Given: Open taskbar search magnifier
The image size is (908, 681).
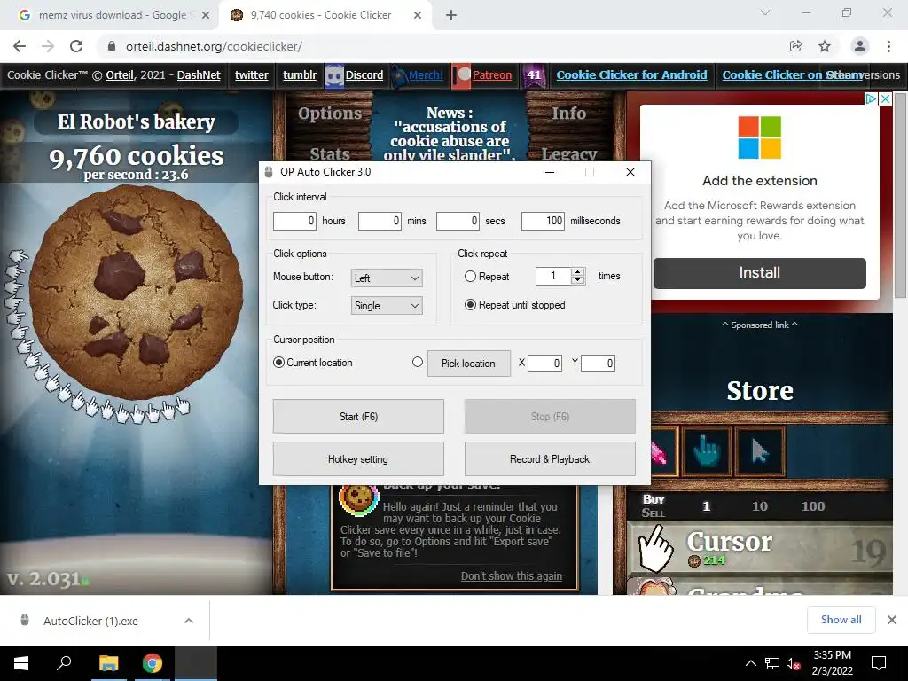Looking at the screenshot, I should (x=64, y=663).
